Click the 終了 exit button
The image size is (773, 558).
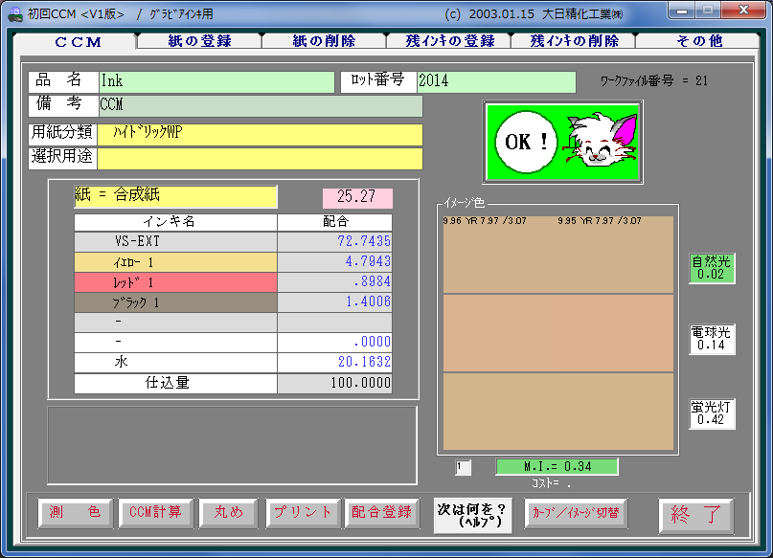(695, 515)
